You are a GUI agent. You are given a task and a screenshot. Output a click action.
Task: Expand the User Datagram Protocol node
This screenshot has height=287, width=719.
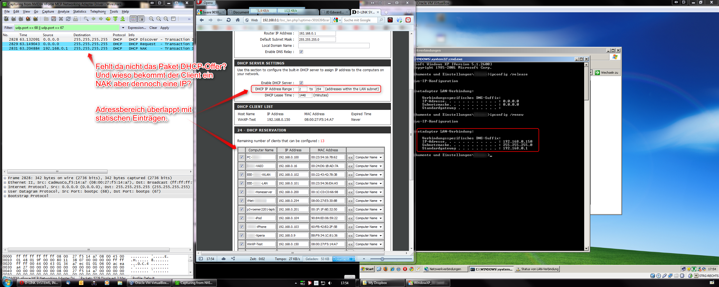[x=5, y=191]
